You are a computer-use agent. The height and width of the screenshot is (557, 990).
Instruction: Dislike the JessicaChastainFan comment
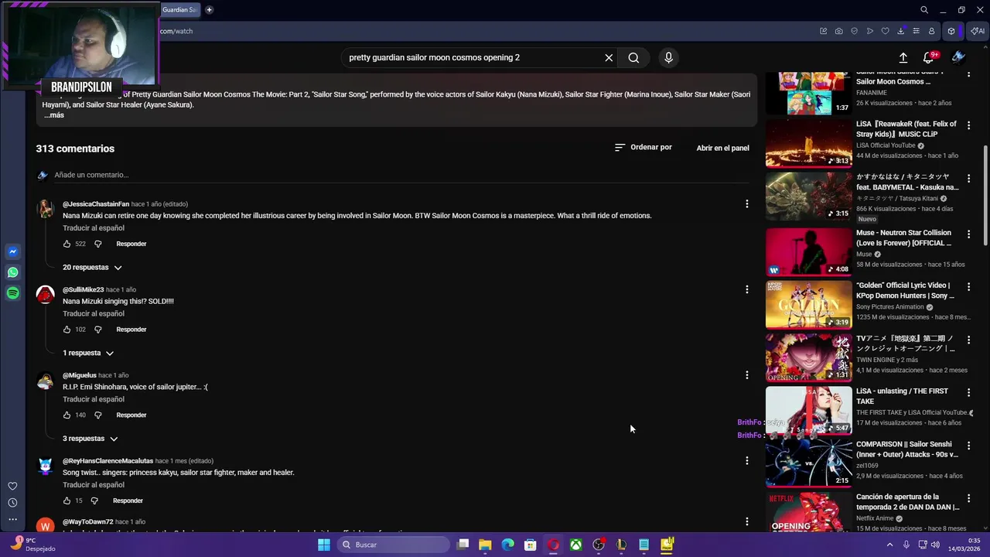tap(98, 244)
